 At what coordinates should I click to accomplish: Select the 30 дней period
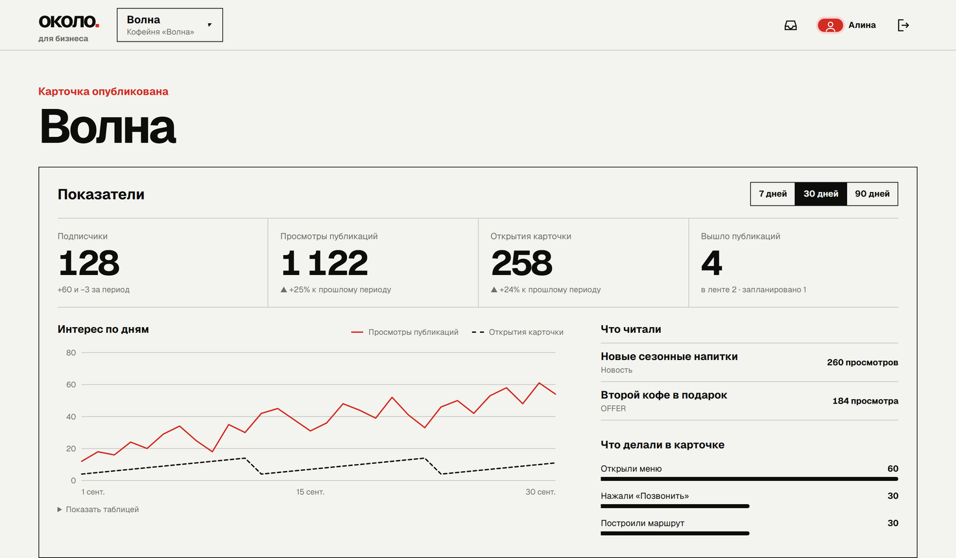(x=821, y=194)
